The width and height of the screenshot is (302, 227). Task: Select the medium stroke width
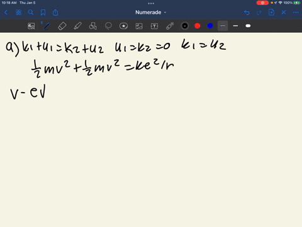click(x=235, y=26)
